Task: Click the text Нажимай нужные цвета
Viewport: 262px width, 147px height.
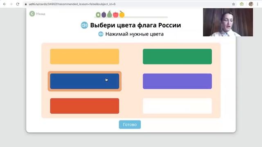Action: pos(135,34)
